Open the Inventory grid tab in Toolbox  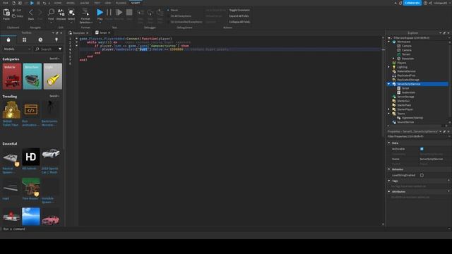[25, 40]
